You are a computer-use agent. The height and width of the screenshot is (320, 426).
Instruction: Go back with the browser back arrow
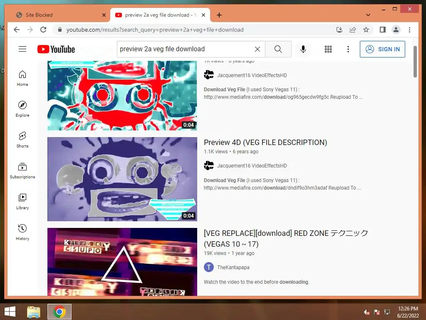tap(17, 30)
